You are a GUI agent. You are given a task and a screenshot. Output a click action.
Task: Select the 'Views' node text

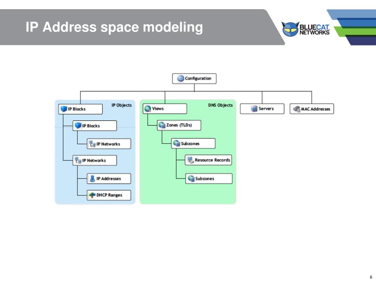158,109
